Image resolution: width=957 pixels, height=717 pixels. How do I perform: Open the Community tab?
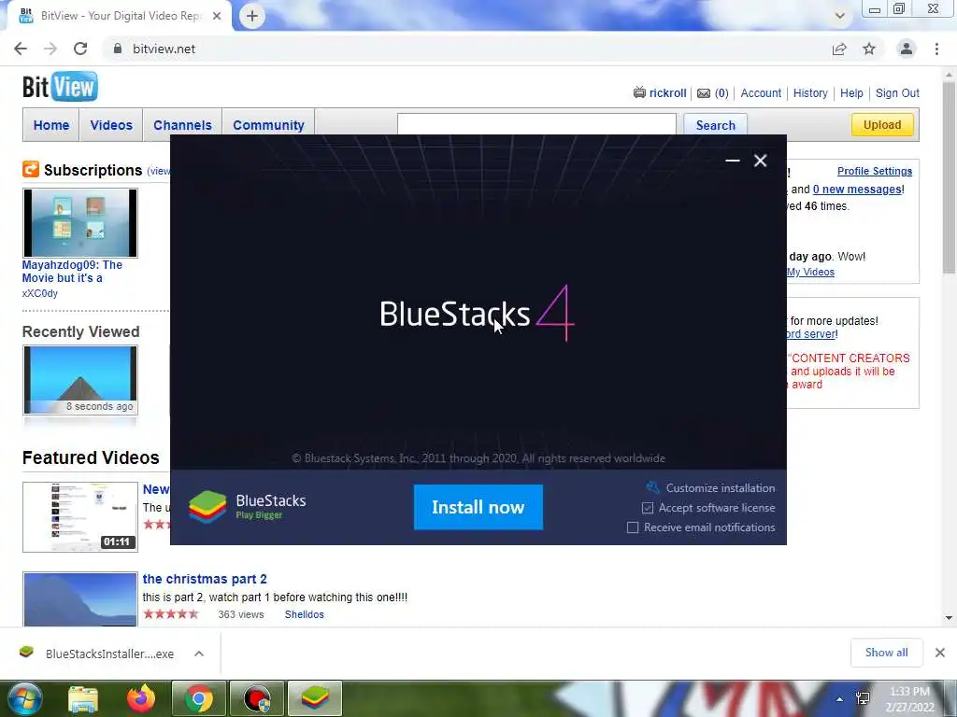click(268, 125)
